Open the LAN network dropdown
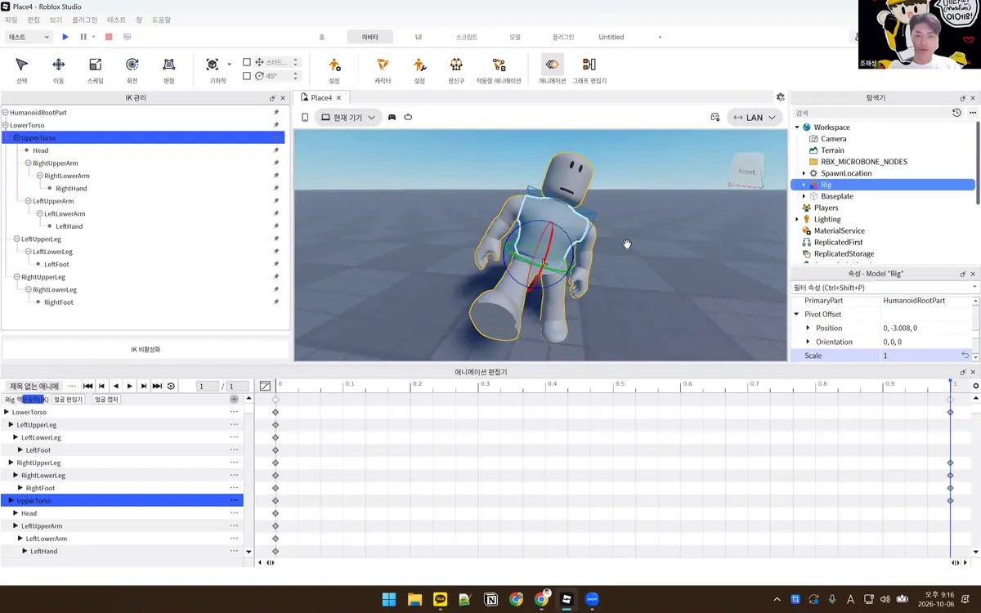 [x=754, y=118]
